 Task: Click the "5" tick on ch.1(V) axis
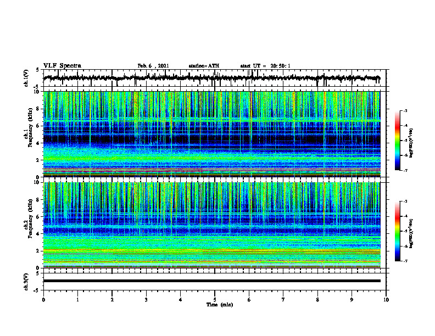[x=38, y=70]
